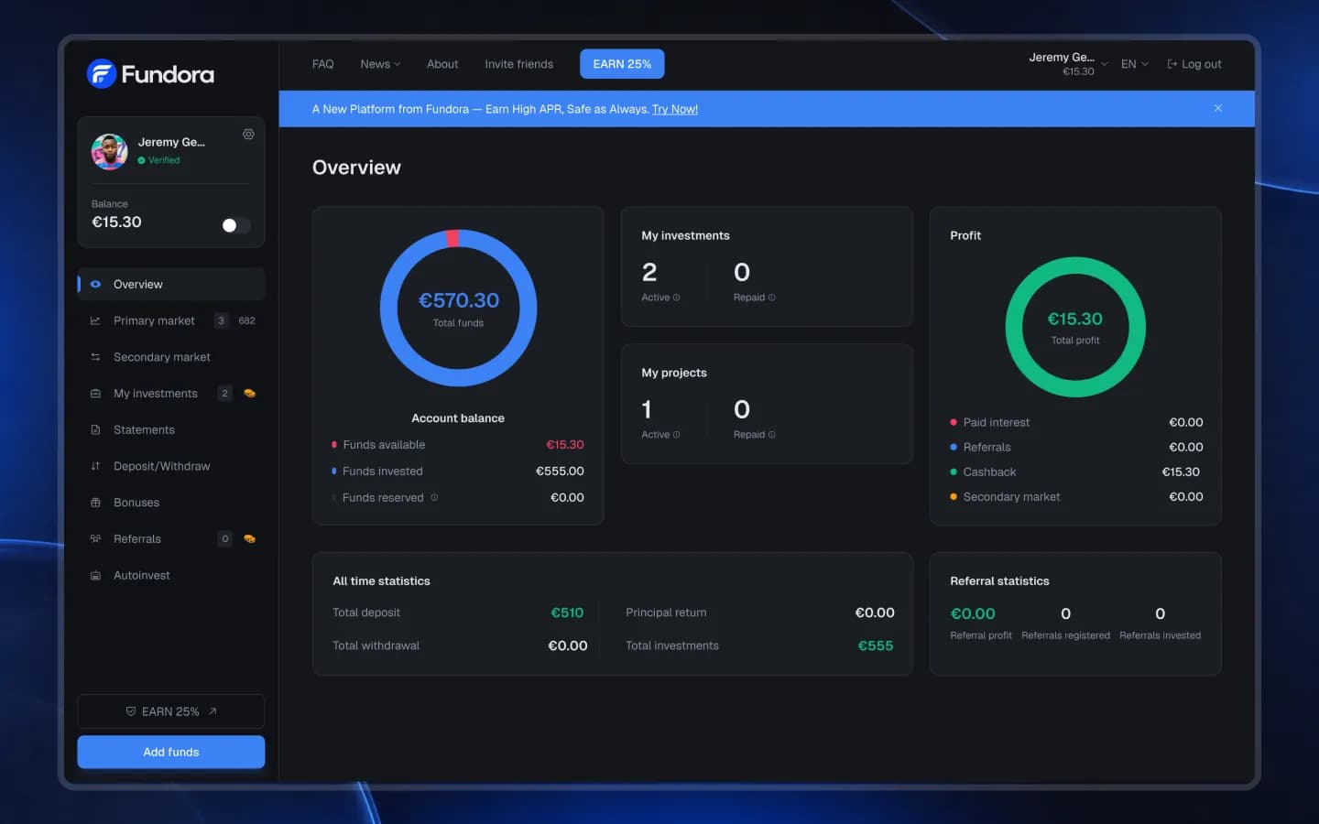Click the Cashback €15.30 value
The width and height of the screenshot is (1319, 824).
coord(1181,472)
